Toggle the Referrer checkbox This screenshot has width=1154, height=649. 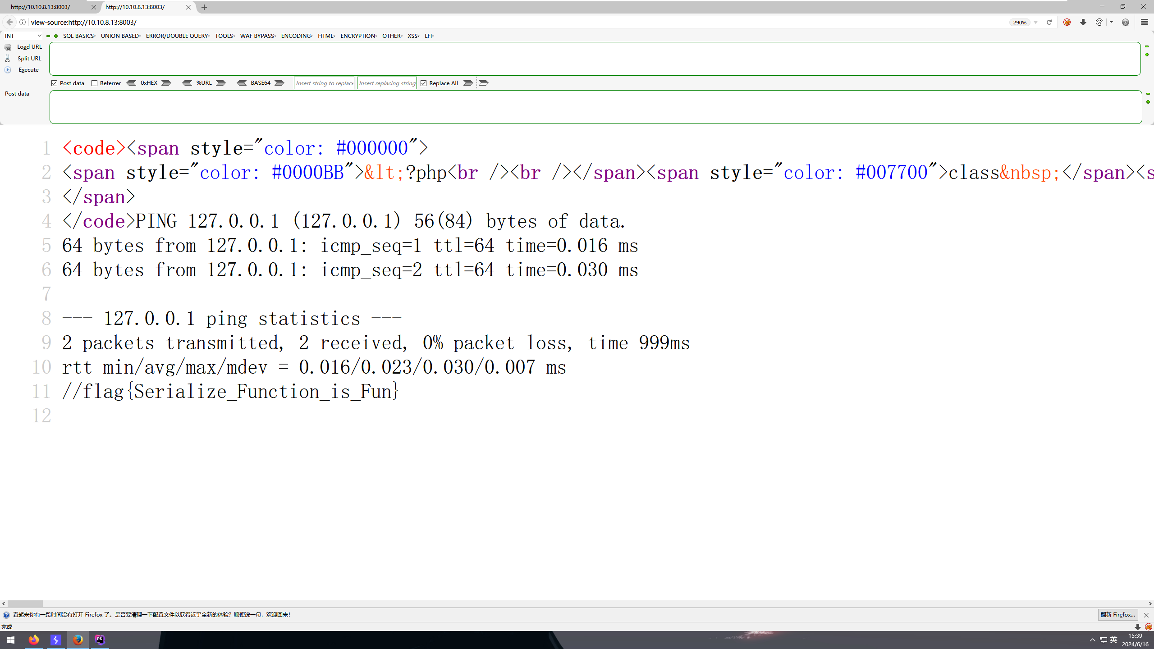pos(95,83)
